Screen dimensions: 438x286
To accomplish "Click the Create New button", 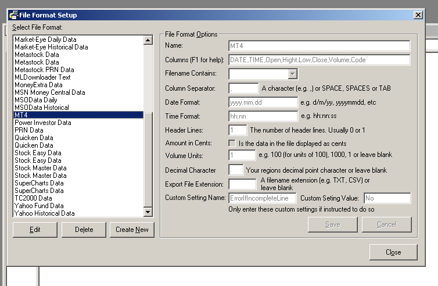I will pyautogui.click(x=132, y=230).
